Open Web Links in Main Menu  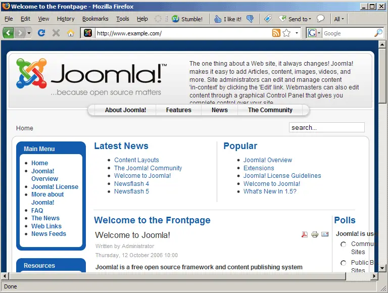[46, 226]
